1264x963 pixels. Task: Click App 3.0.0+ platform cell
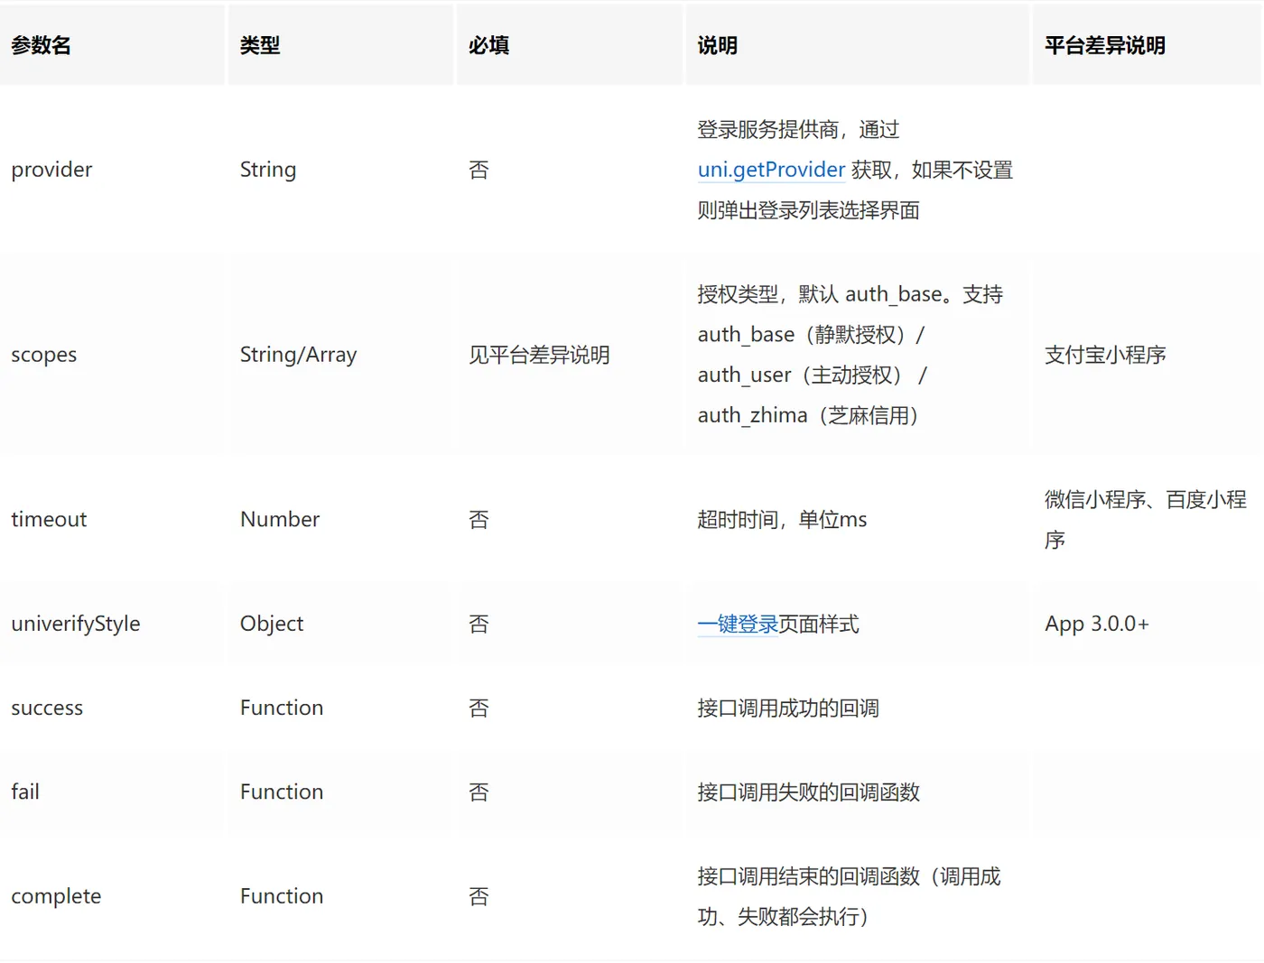pyautogui.click(x=1097, y=624)
